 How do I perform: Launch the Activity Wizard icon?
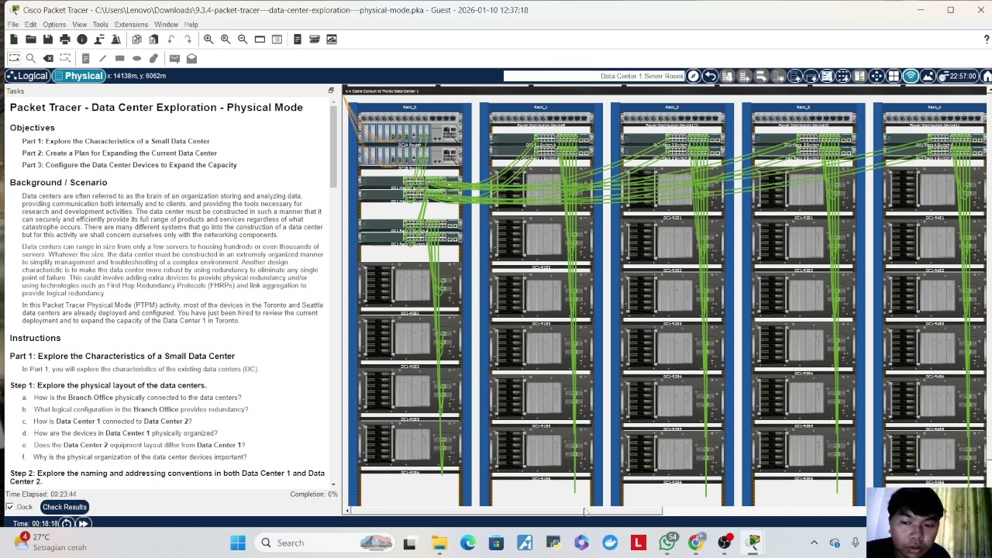click(116, 40)
